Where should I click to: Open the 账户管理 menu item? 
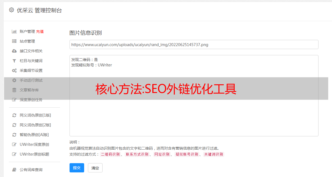[27, 31]
